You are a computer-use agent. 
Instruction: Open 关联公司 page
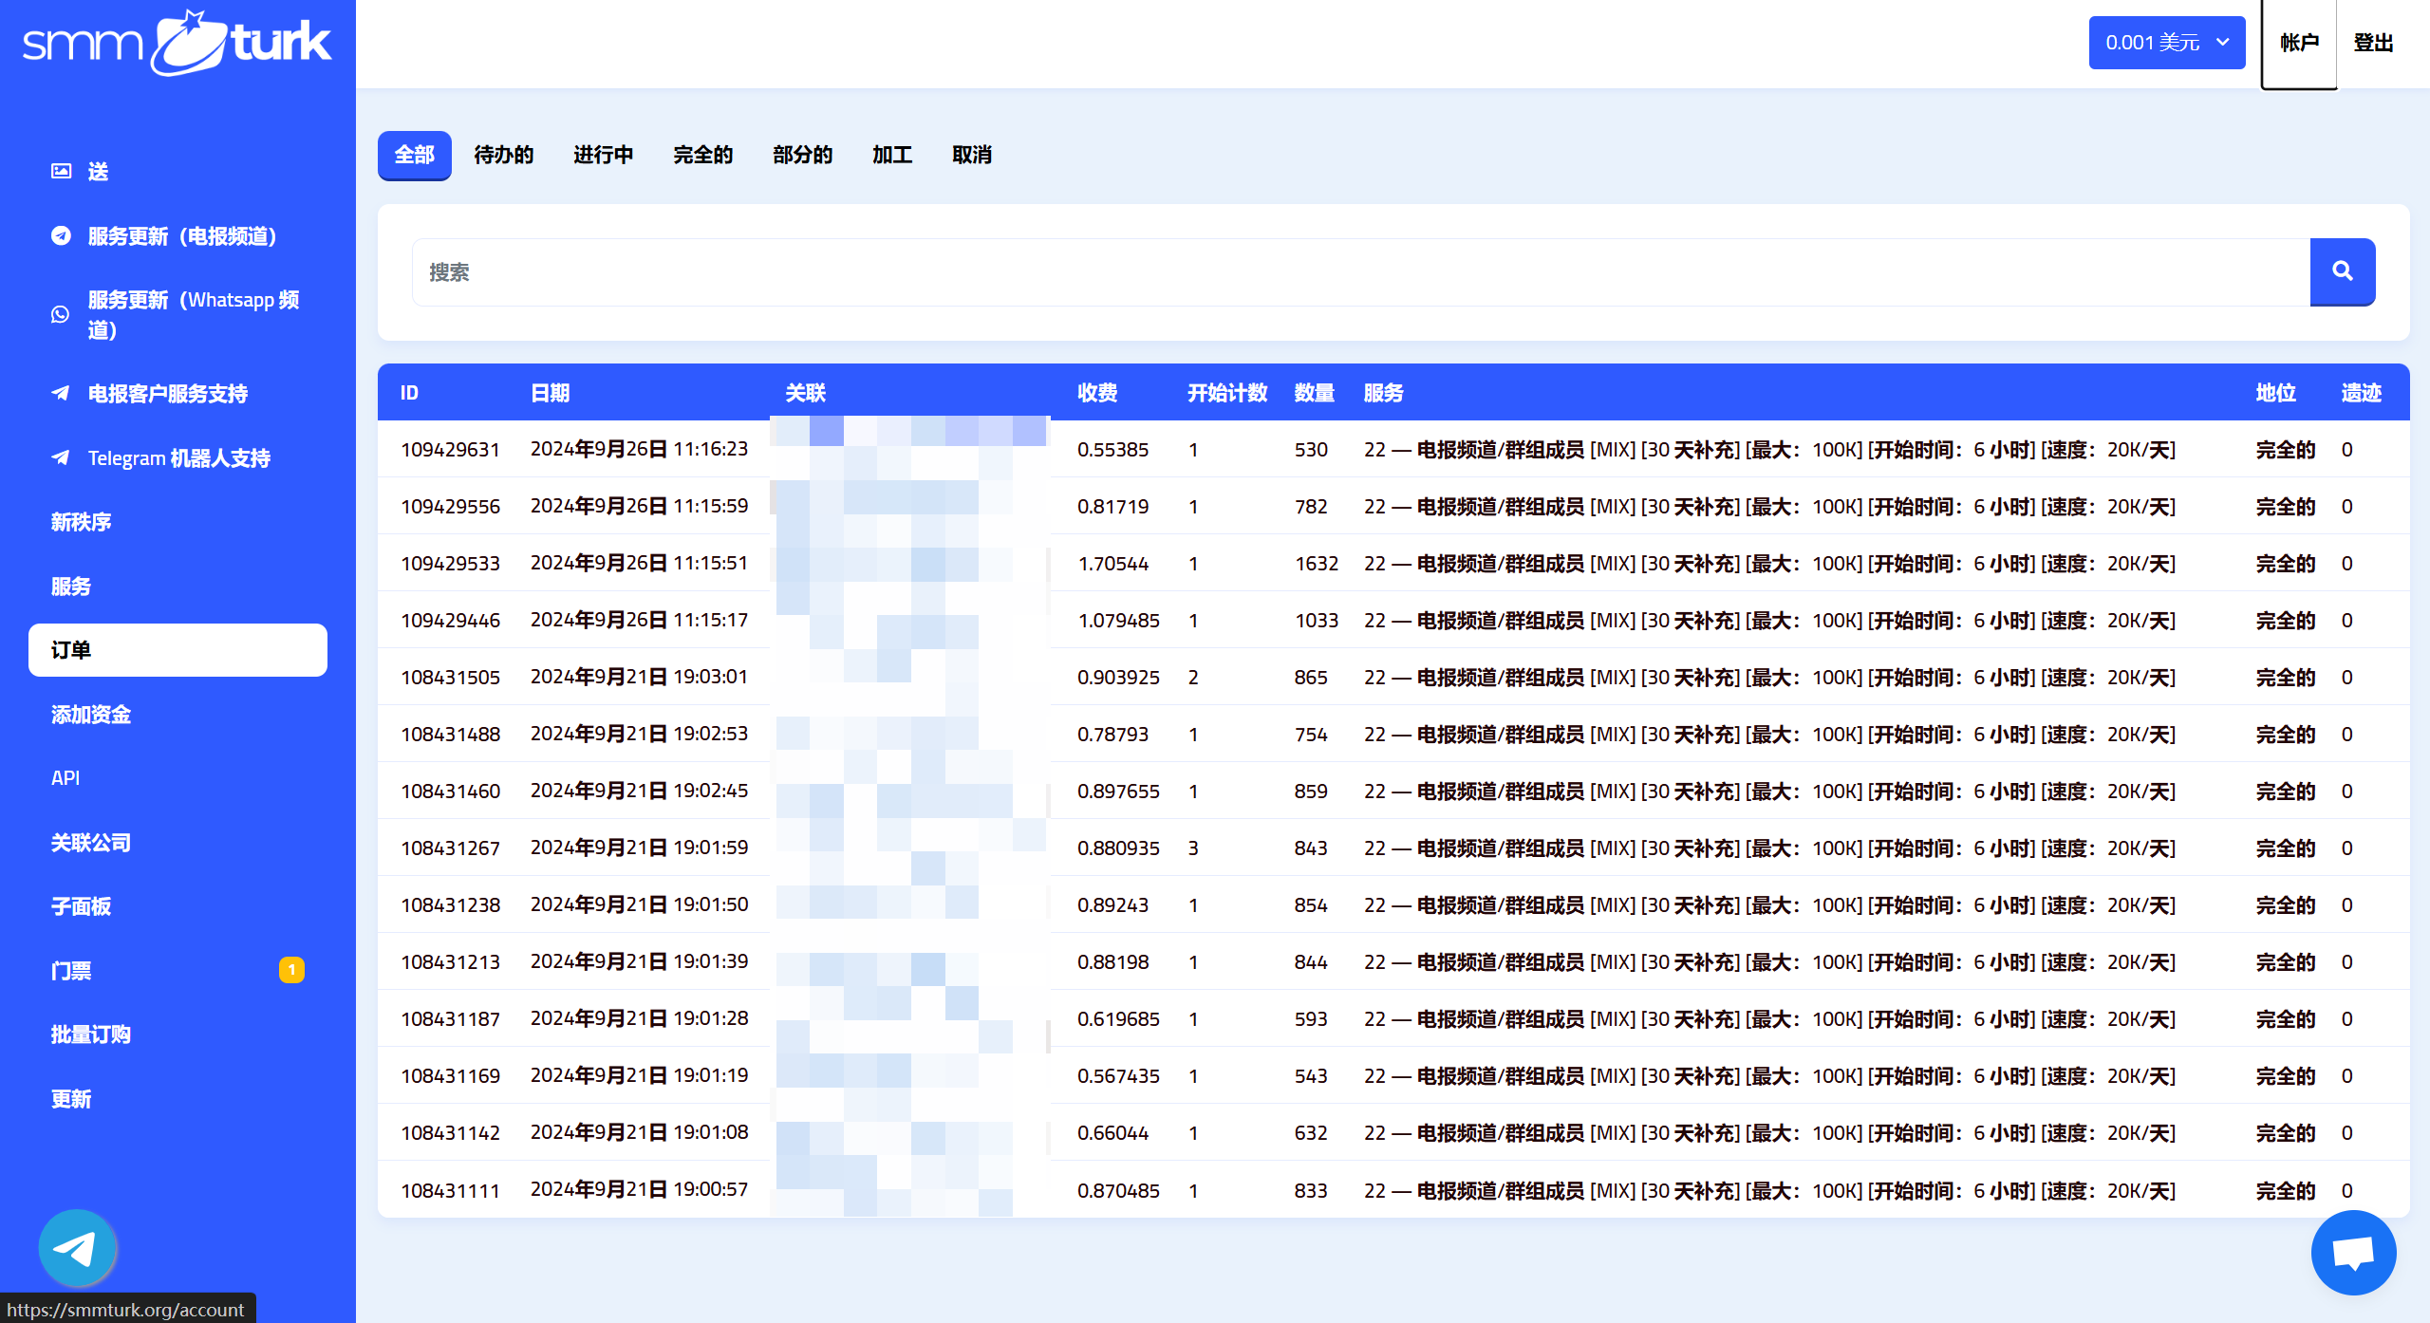pyautogui.click(x=91, y=843)
